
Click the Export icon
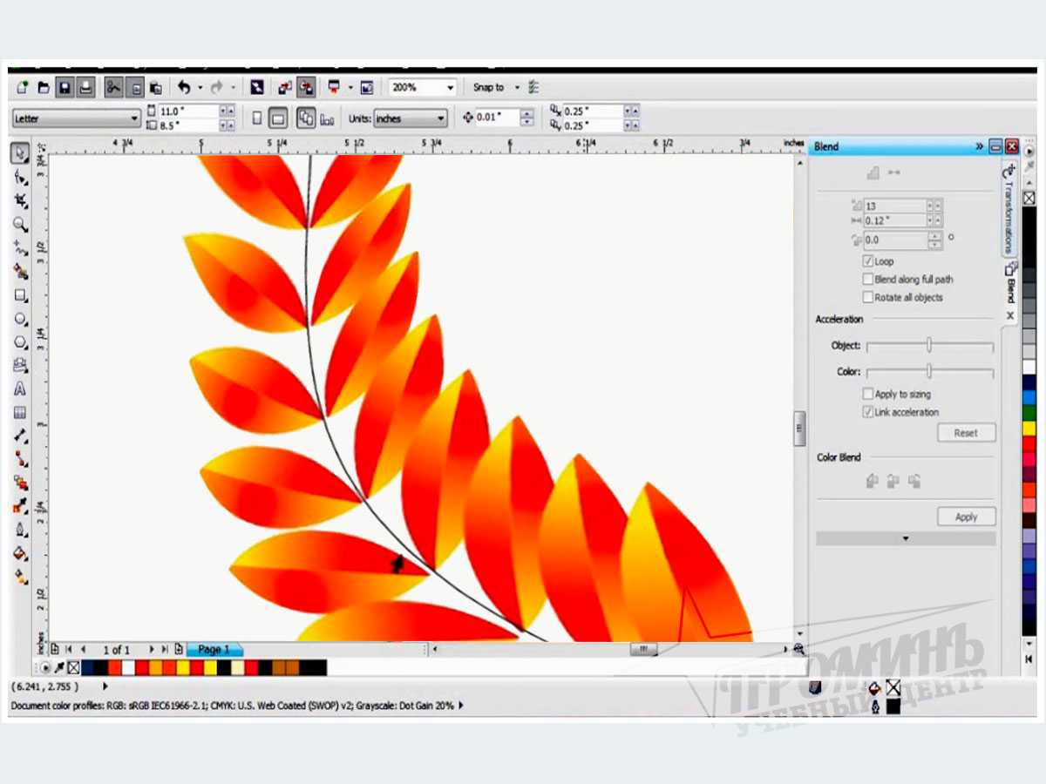coord(306,87)
